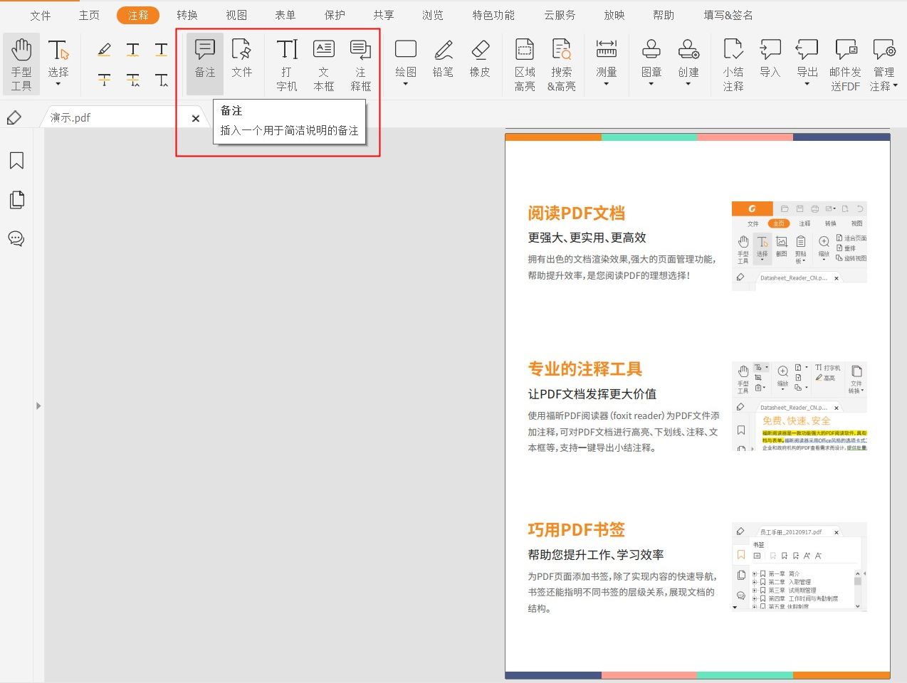The width and height of the screenshot is (907, 683).
Task: Apply 区域高亮 area highlight
Action: (525, 63)
